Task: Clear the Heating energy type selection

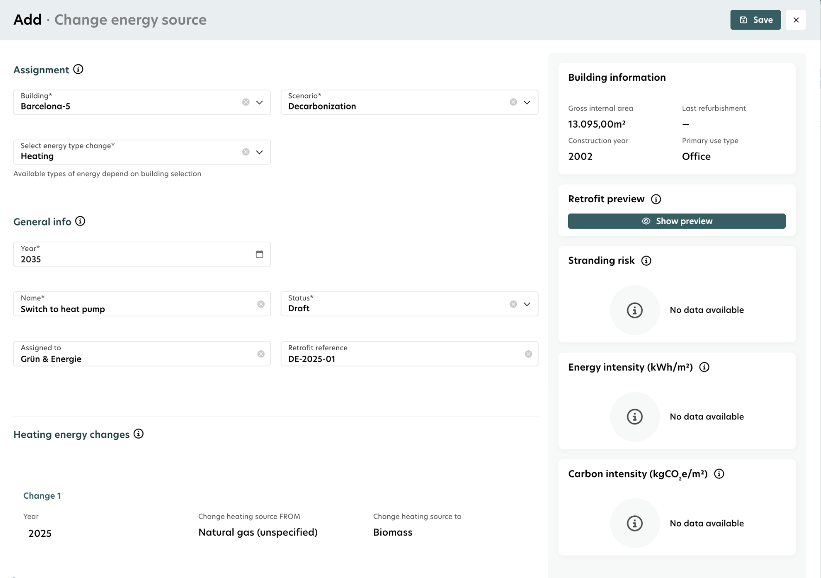Action: (246, 152)
